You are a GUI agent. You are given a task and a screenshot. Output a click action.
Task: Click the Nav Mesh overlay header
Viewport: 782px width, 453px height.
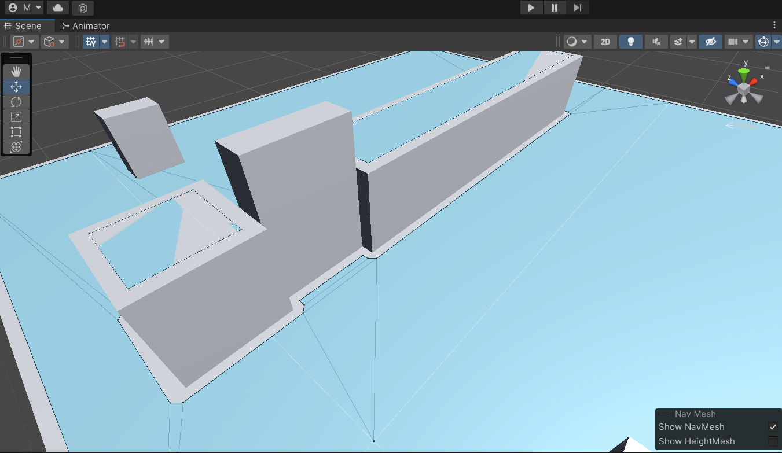coord(718,414)
